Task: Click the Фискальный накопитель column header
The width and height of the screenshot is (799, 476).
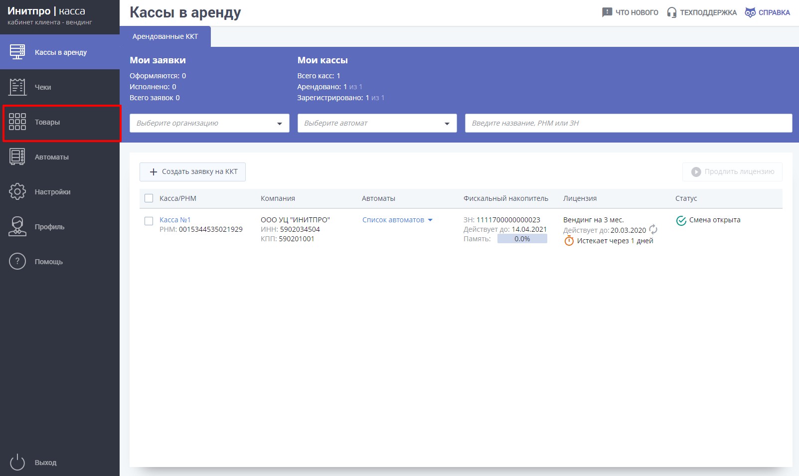Action: pos(505,198)
